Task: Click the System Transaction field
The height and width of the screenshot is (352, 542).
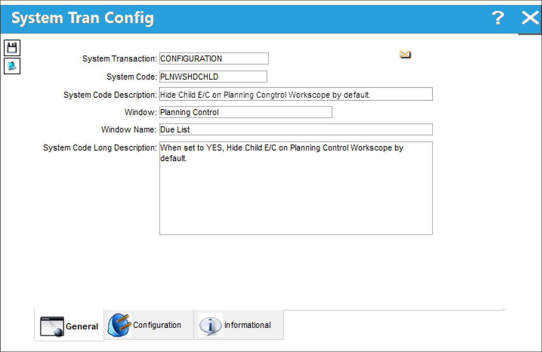Action: [214, 58]
